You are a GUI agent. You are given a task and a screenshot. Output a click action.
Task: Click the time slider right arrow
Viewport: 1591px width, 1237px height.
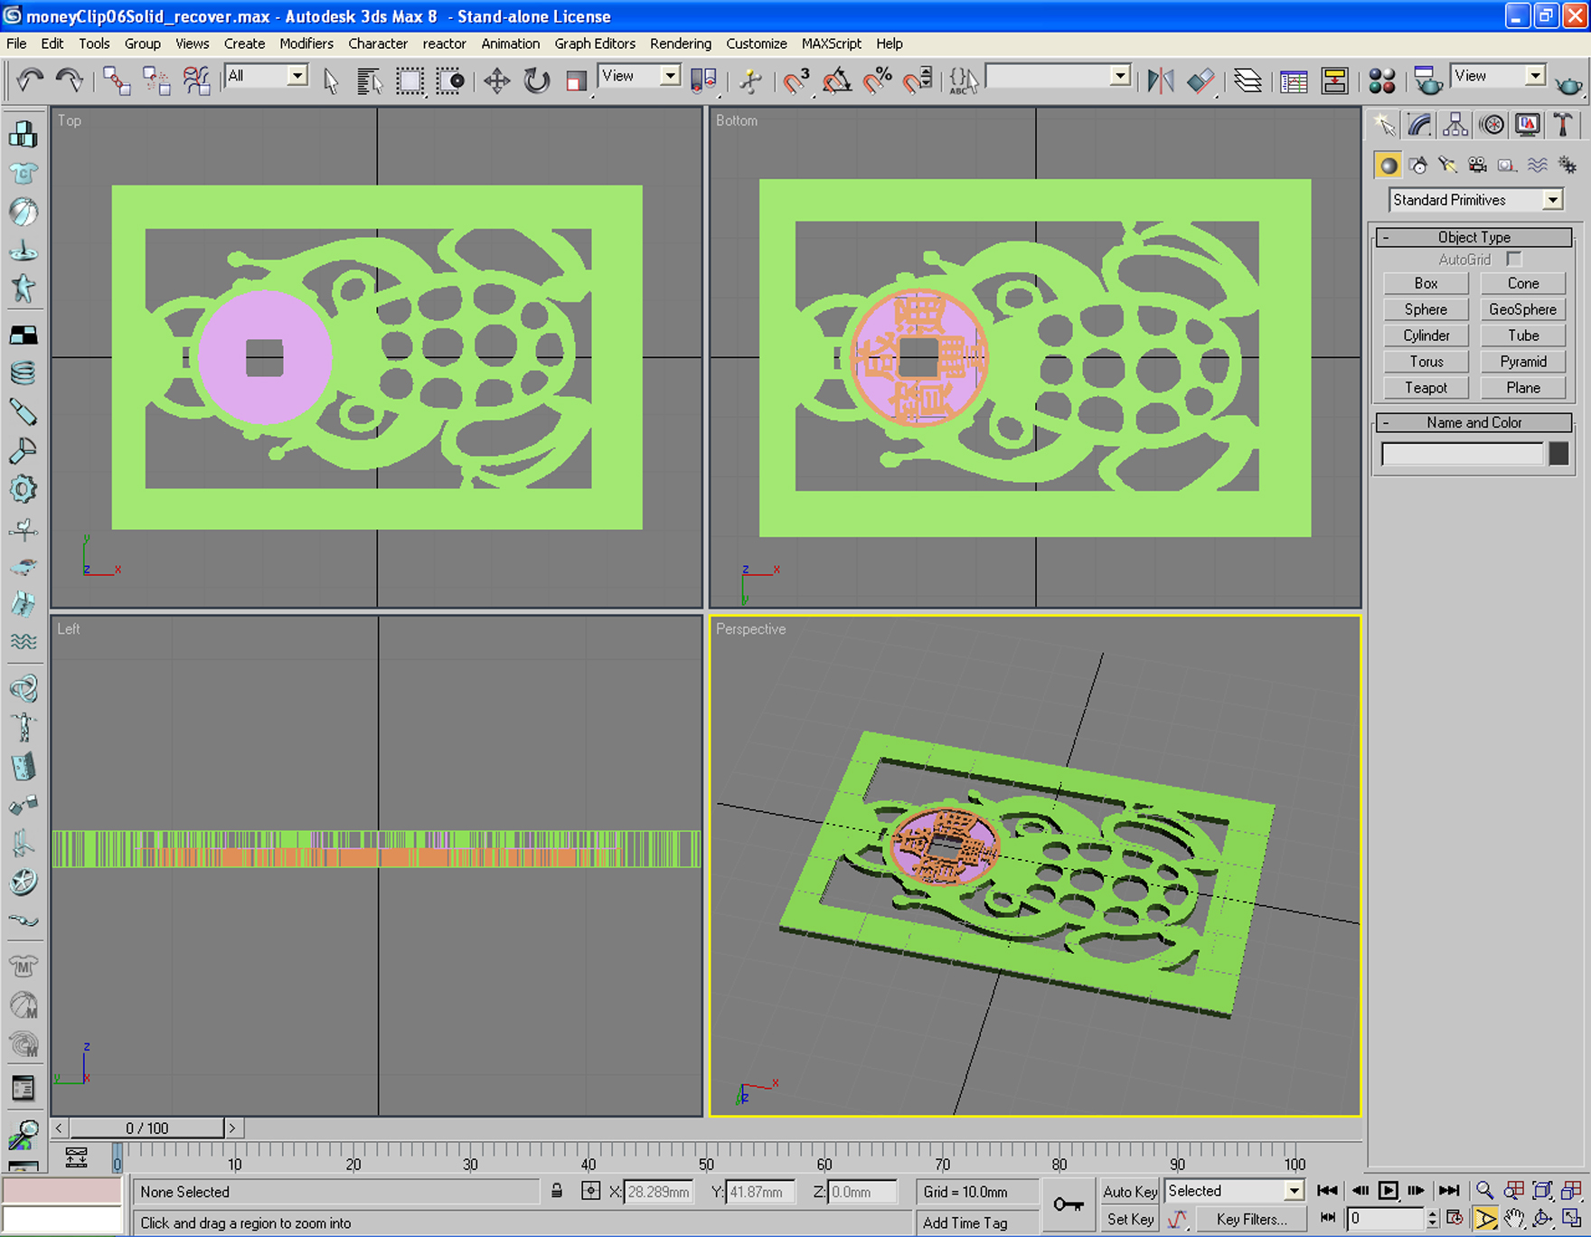(x=232, y=1128)
